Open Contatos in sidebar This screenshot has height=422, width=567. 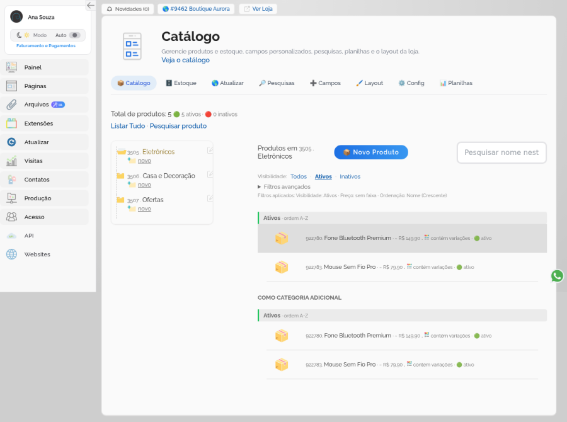click(x=45, y=180)
